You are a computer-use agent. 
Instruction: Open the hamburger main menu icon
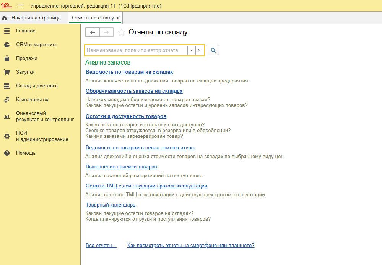coord(21,6)
